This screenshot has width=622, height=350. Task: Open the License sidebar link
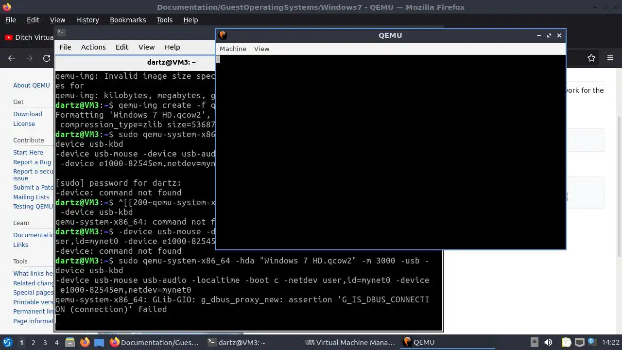click(24, 123)
